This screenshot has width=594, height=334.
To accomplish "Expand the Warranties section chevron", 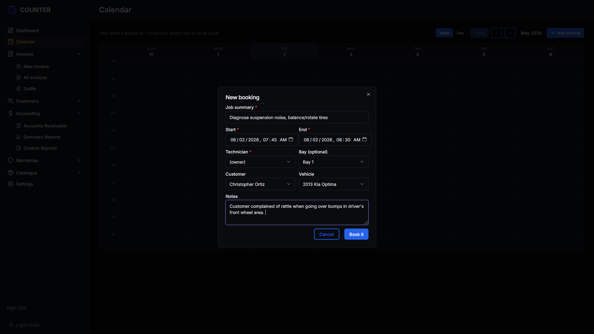I will click(79, 160).
